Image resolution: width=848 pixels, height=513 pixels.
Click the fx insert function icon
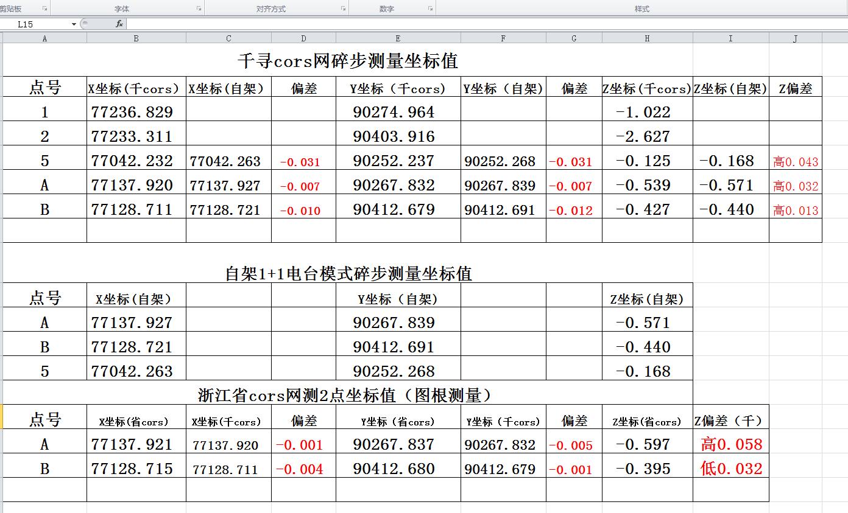pyautogui.click(x=119, y=24)
